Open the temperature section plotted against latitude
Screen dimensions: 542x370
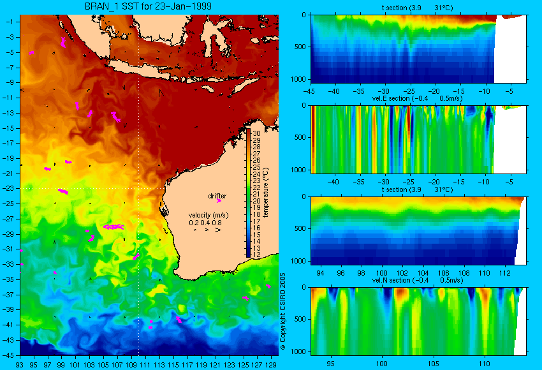(418, 48)
